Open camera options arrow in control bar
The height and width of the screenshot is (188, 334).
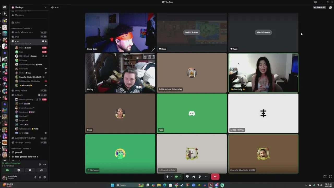click(x=180, y=177)
